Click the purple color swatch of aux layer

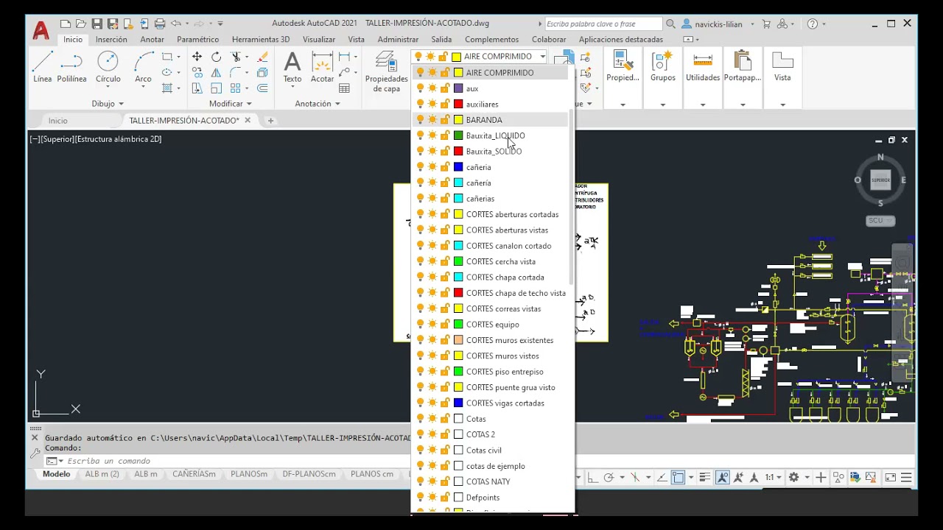458,88
